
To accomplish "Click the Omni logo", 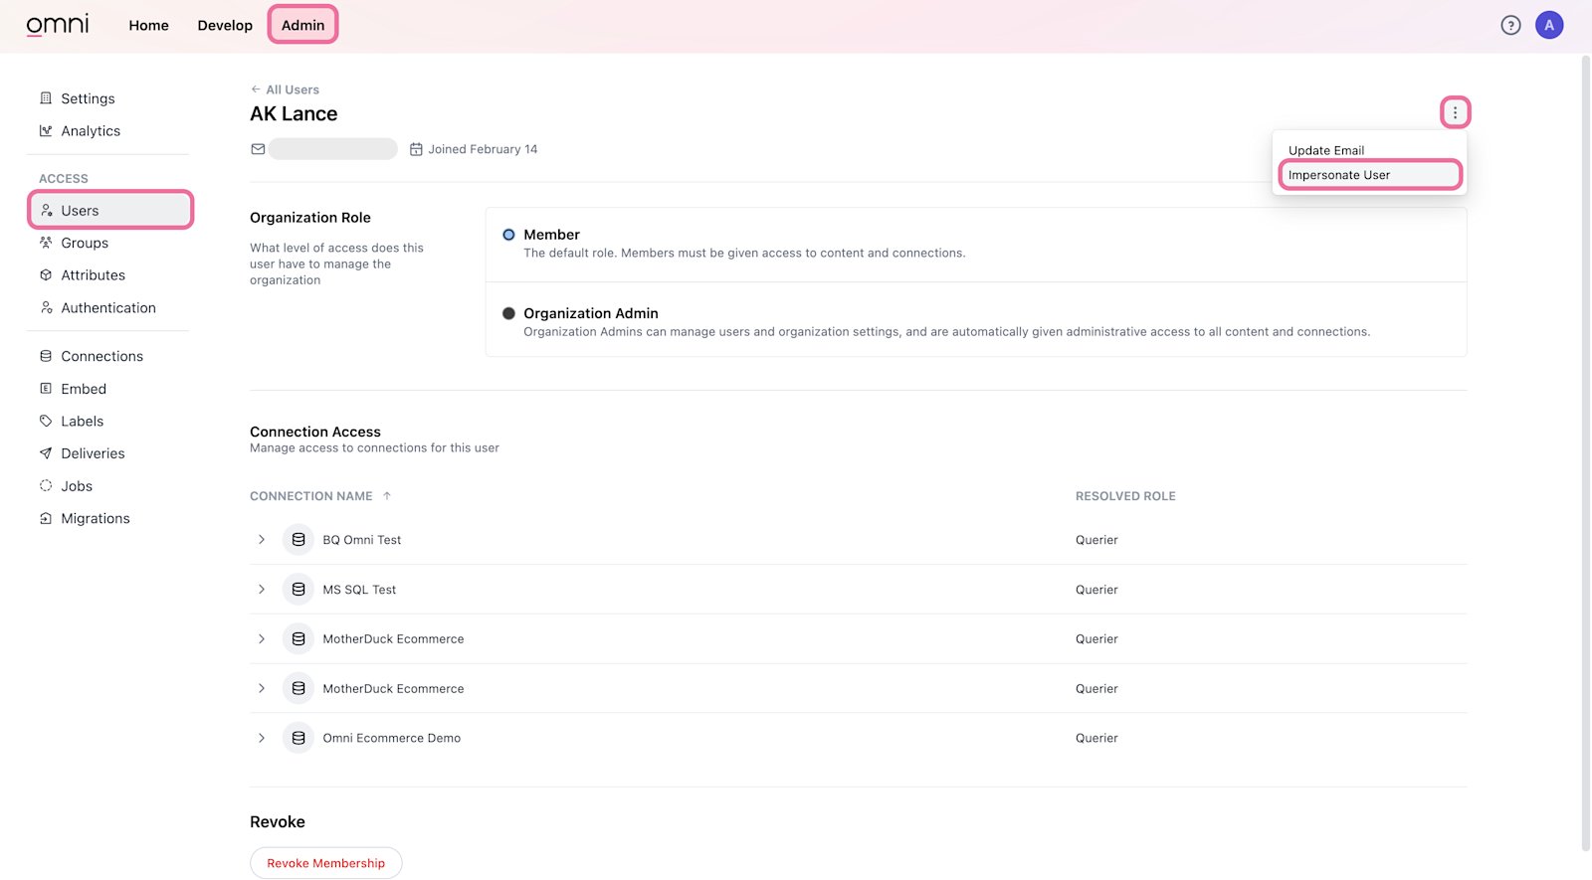I will tap(58, 25).
